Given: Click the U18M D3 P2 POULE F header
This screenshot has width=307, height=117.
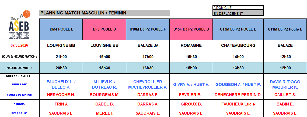Looking at the screenshot, I should point(148,29).
